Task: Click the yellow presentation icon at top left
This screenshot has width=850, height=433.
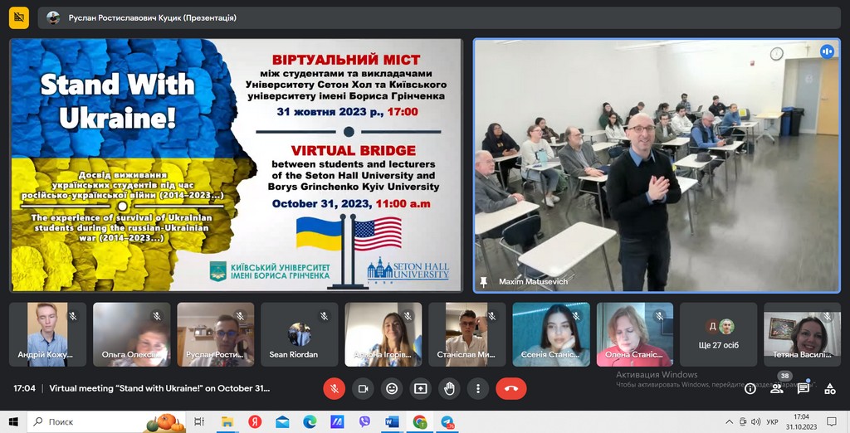Action: (x=18, y=17)
